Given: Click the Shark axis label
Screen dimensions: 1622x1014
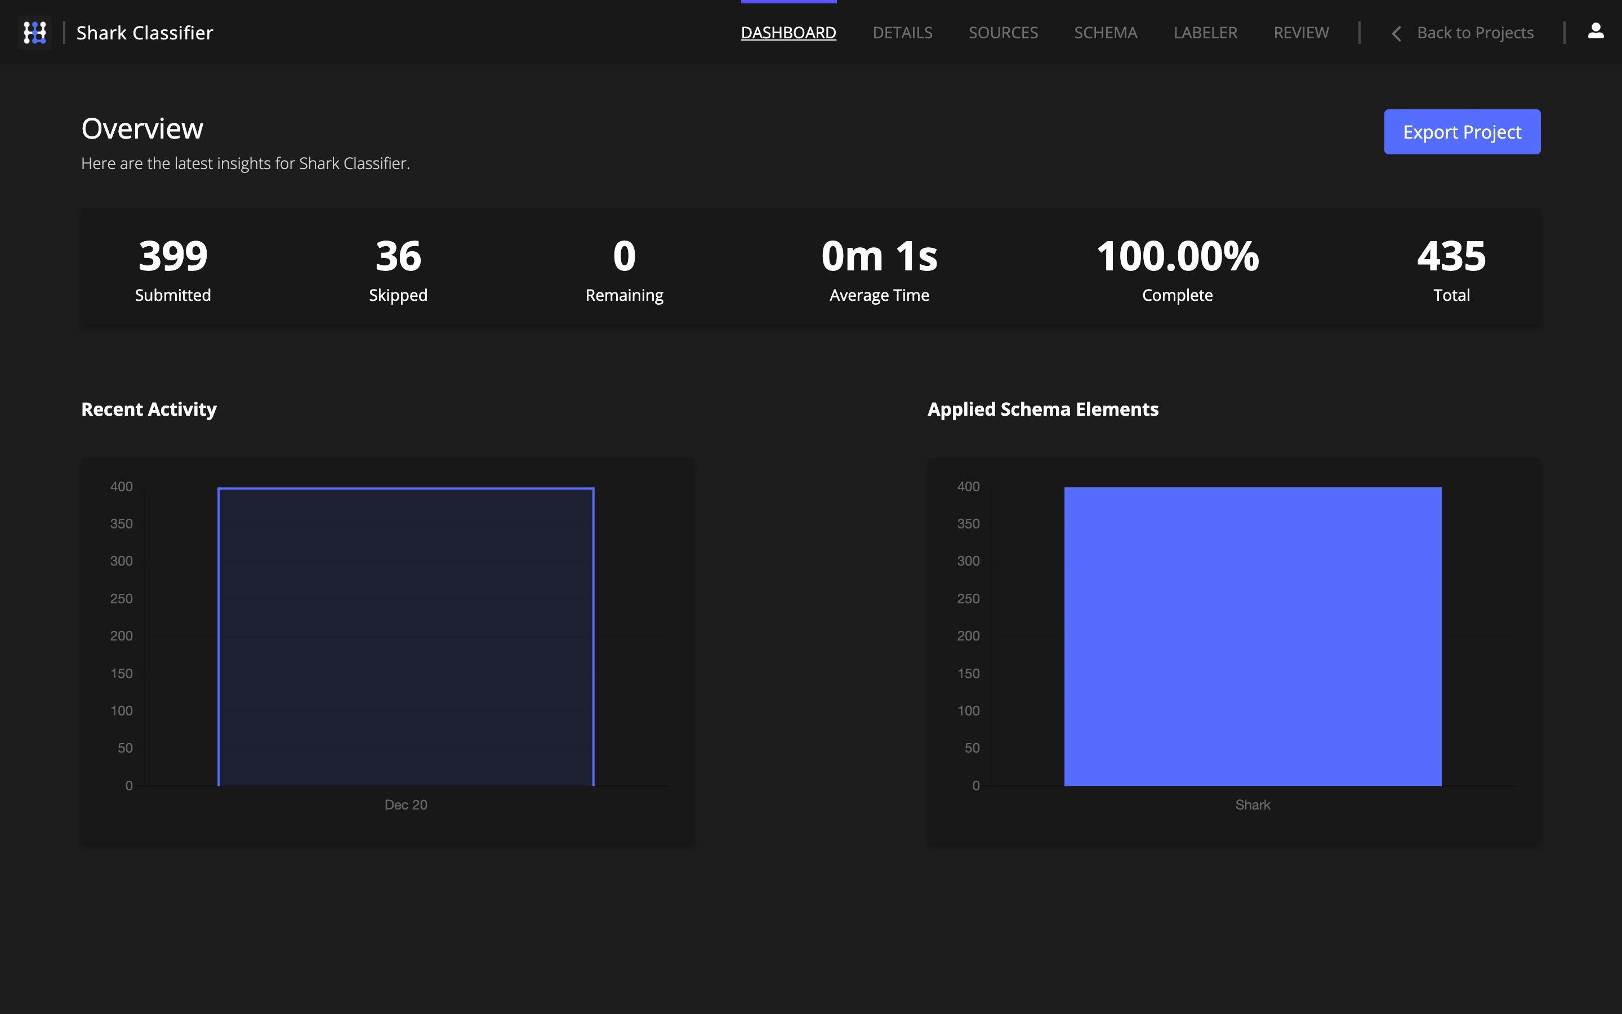Looking at the screenshot, I should pyautogui.click(x=1252, y=805).
